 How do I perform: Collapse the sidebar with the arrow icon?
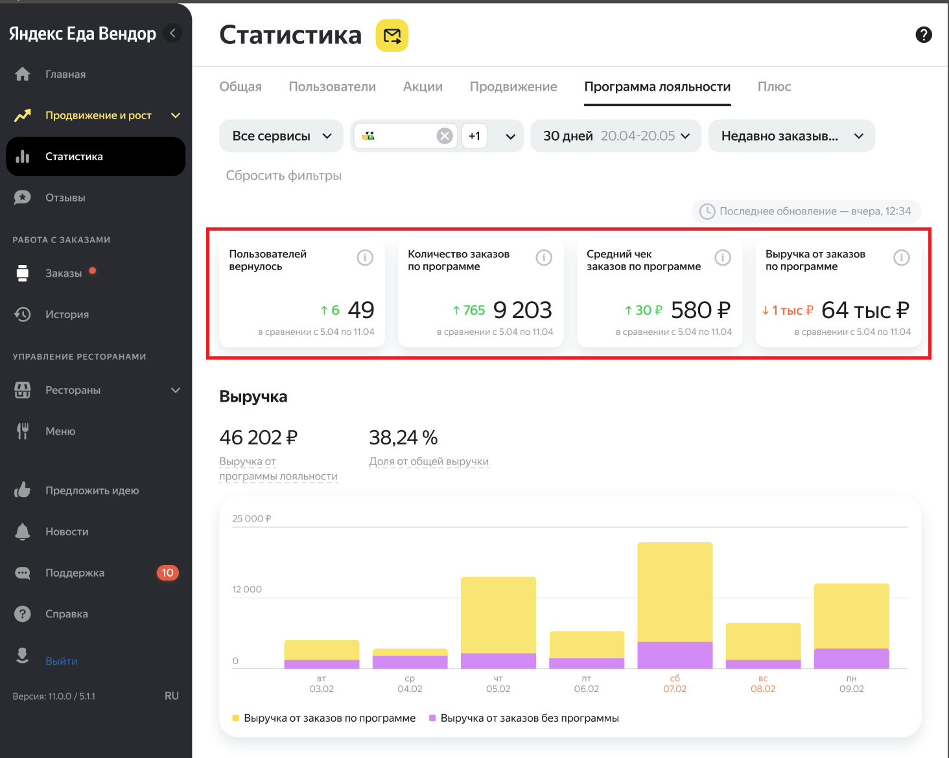click(172, 33)
